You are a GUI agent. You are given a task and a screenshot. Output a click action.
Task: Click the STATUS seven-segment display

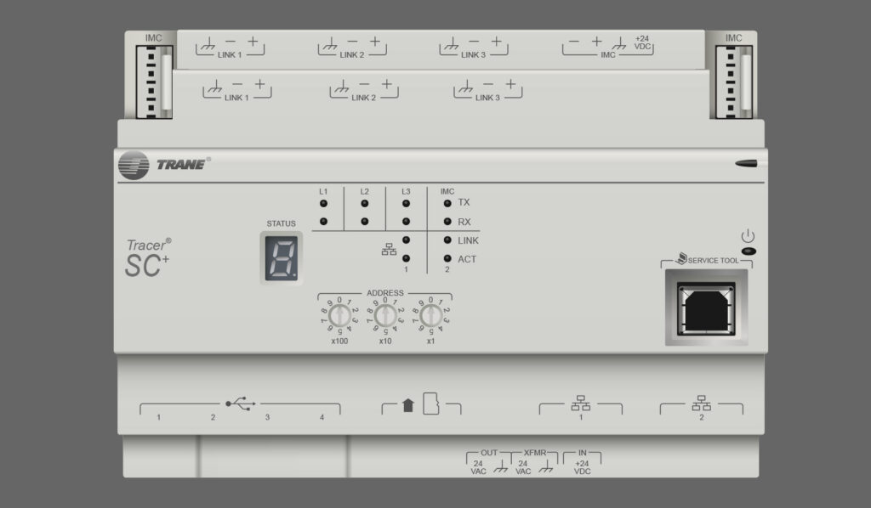click(x=281, y=258)
